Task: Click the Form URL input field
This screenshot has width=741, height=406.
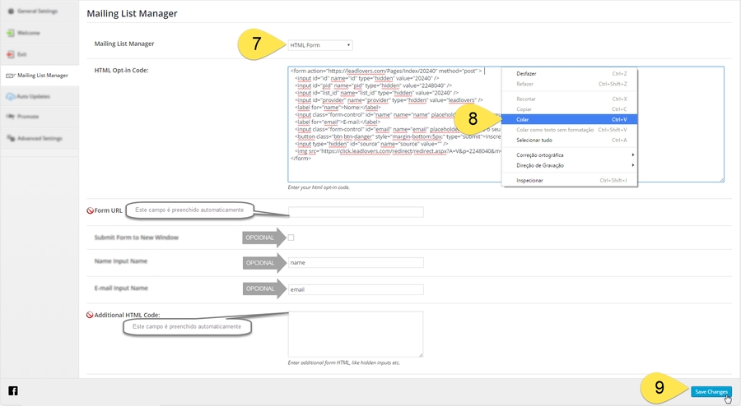Action: point(356,212)
